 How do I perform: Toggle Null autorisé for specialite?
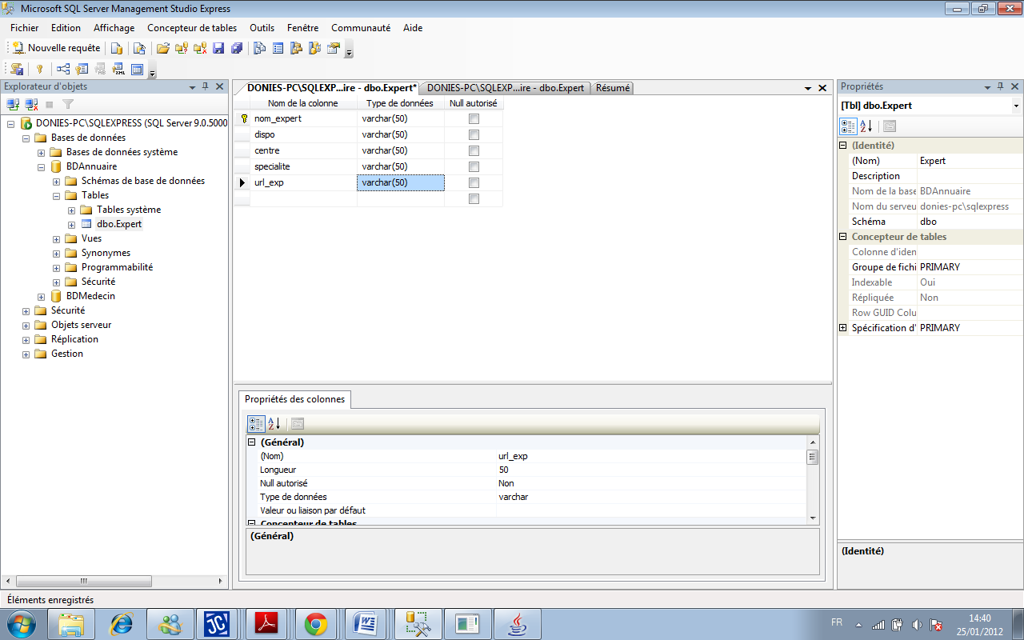coord(474,166)
